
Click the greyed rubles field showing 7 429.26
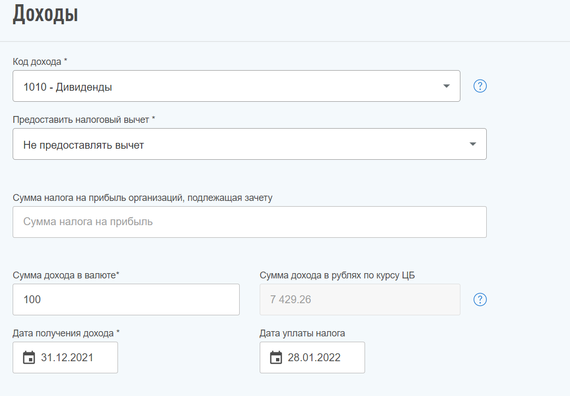tap(359, 300)
